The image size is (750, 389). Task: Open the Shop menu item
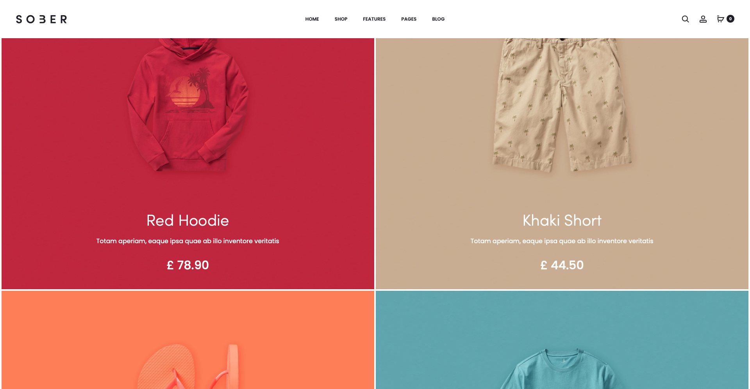pos(341,19)
